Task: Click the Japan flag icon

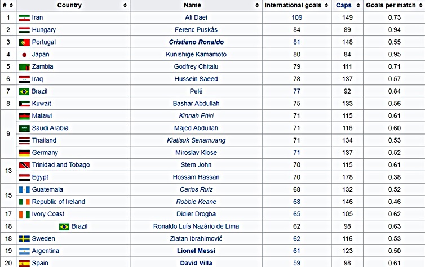Action: pyautogui.click(x=24, y=55)
